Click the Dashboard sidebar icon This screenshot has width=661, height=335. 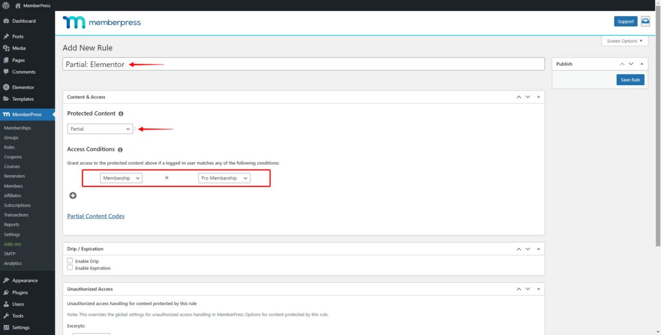(x=6, y=21)
